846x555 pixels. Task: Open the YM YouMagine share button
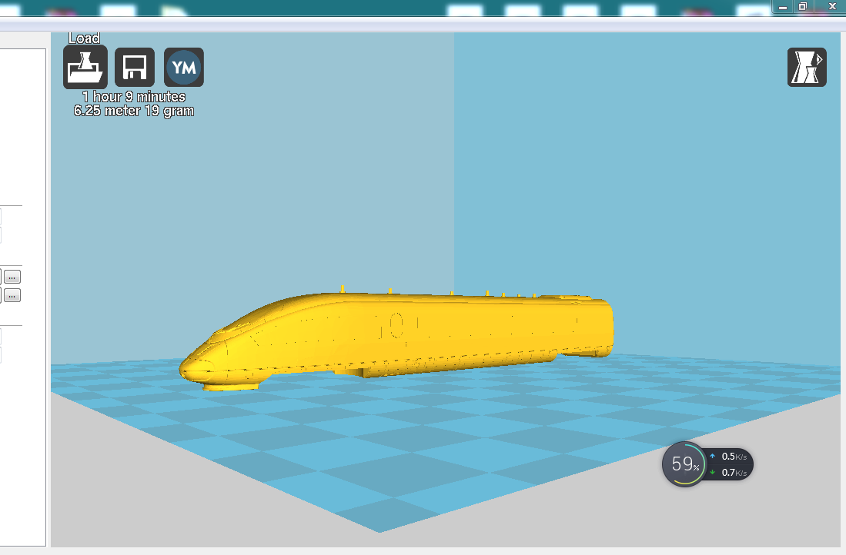184,68
